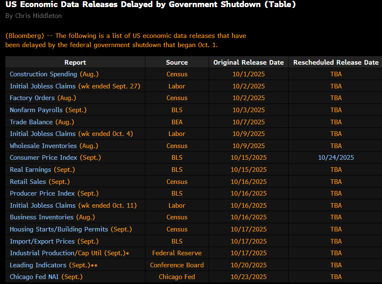The image size is (382, 284).
Task: Open the Wholesale Inventories link
Action: pos(43,146)
